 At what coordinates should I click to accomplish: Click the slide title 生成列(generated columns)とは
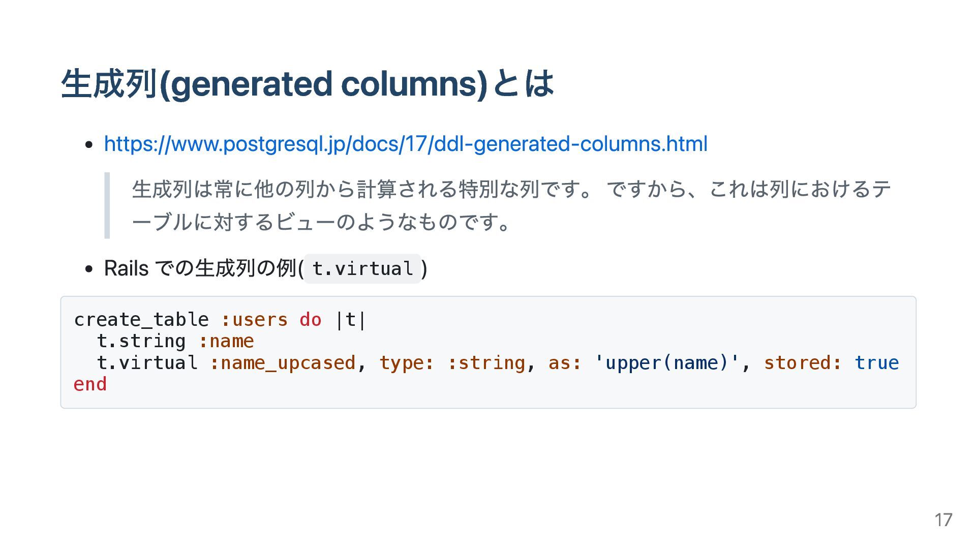[x=308, y=84]
